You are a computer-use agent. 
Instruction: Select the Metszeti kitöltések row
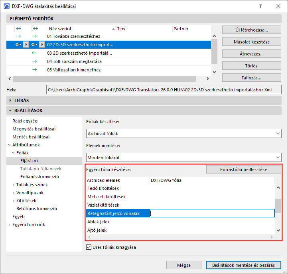[180, 197]
